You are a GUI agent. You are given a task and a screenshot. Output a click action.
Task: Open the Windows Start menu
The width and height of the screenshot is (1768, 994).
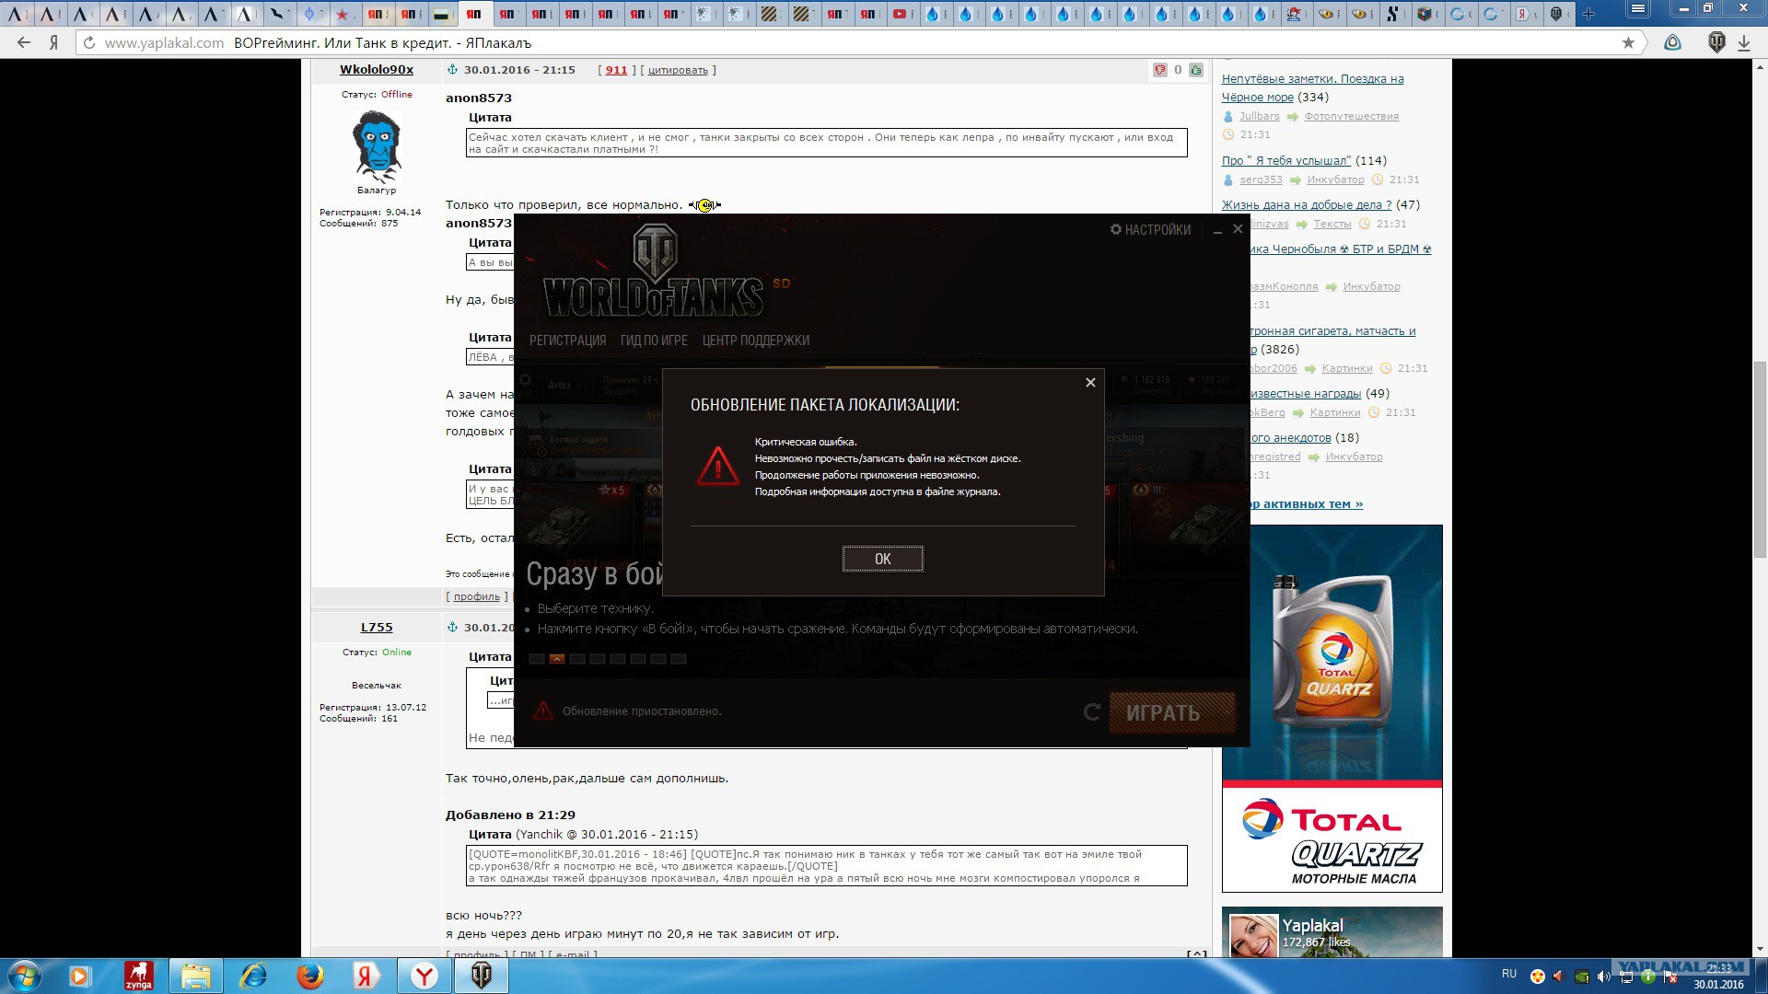25,976
